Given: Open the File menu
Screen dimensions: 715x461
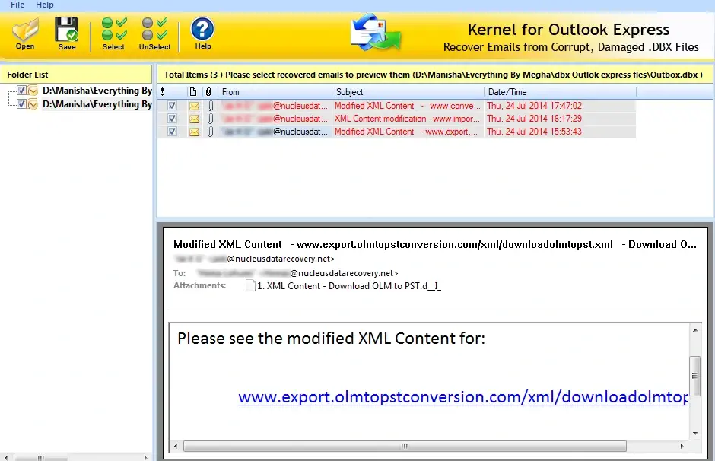Looking at the screenshot, I should pos(17,5).
